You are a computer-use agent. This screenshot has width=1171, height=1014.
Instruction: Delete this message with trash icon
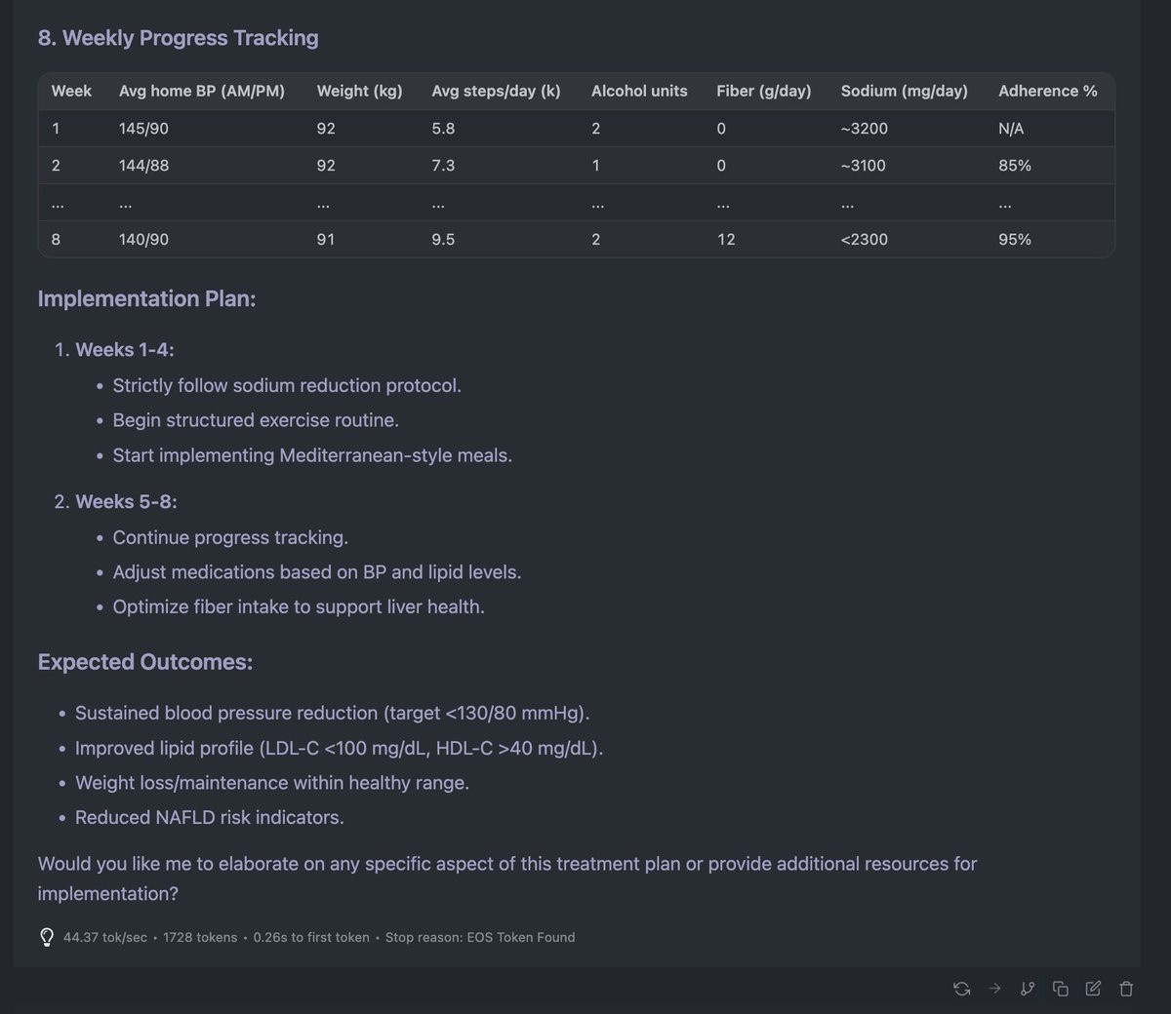[x=1126, y=989]
